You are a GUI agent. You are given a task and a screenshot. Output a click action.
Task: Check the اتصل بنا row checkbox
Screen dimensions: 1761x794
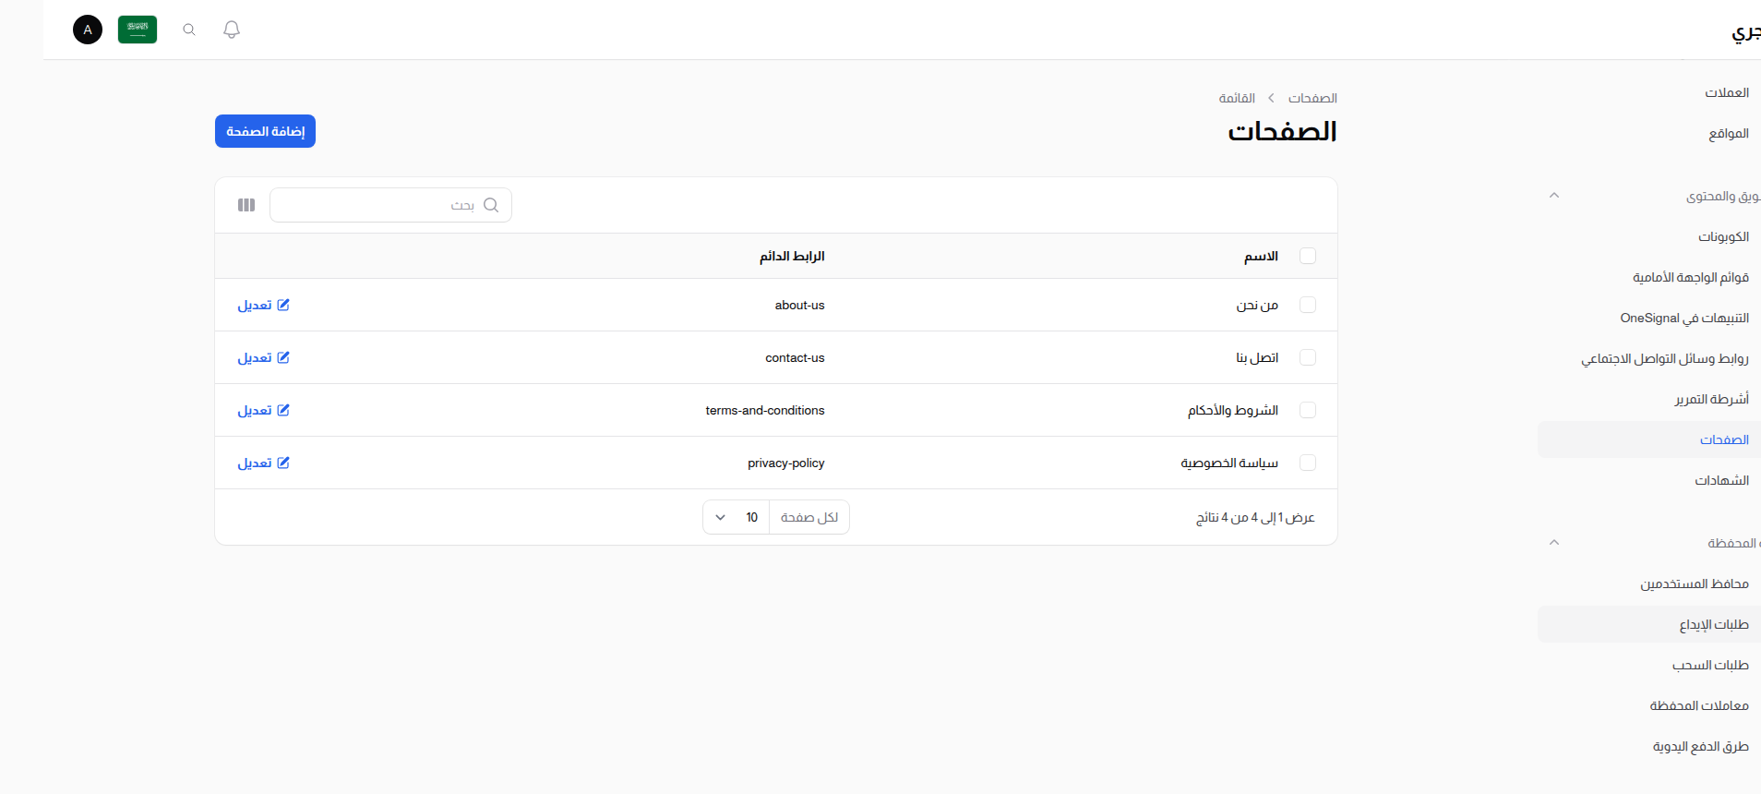1308,357
